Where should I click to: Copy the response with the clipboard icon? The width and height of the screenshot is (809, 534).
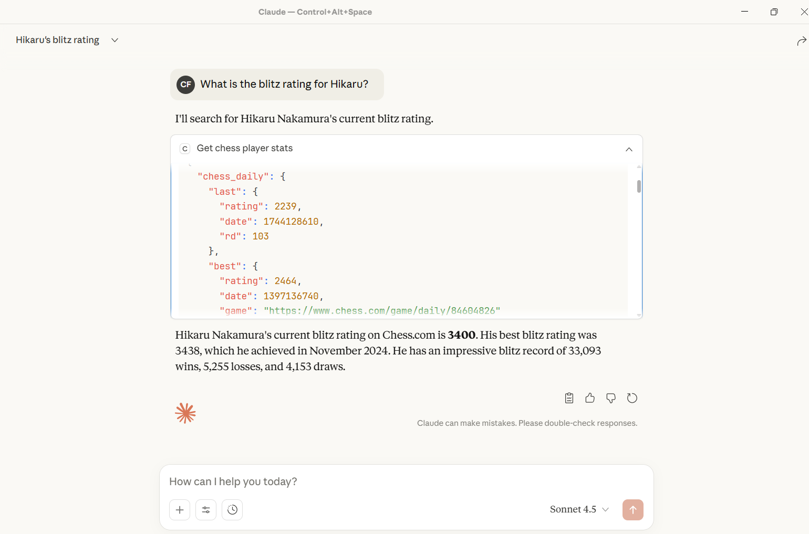569,398
